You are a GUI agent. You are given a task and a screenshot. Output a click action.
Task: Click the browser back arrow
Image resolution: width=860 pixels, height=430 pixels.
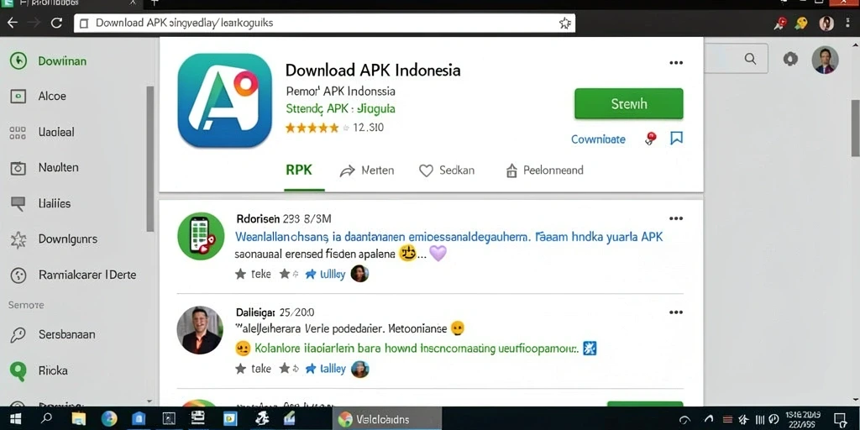pos(12,23)
